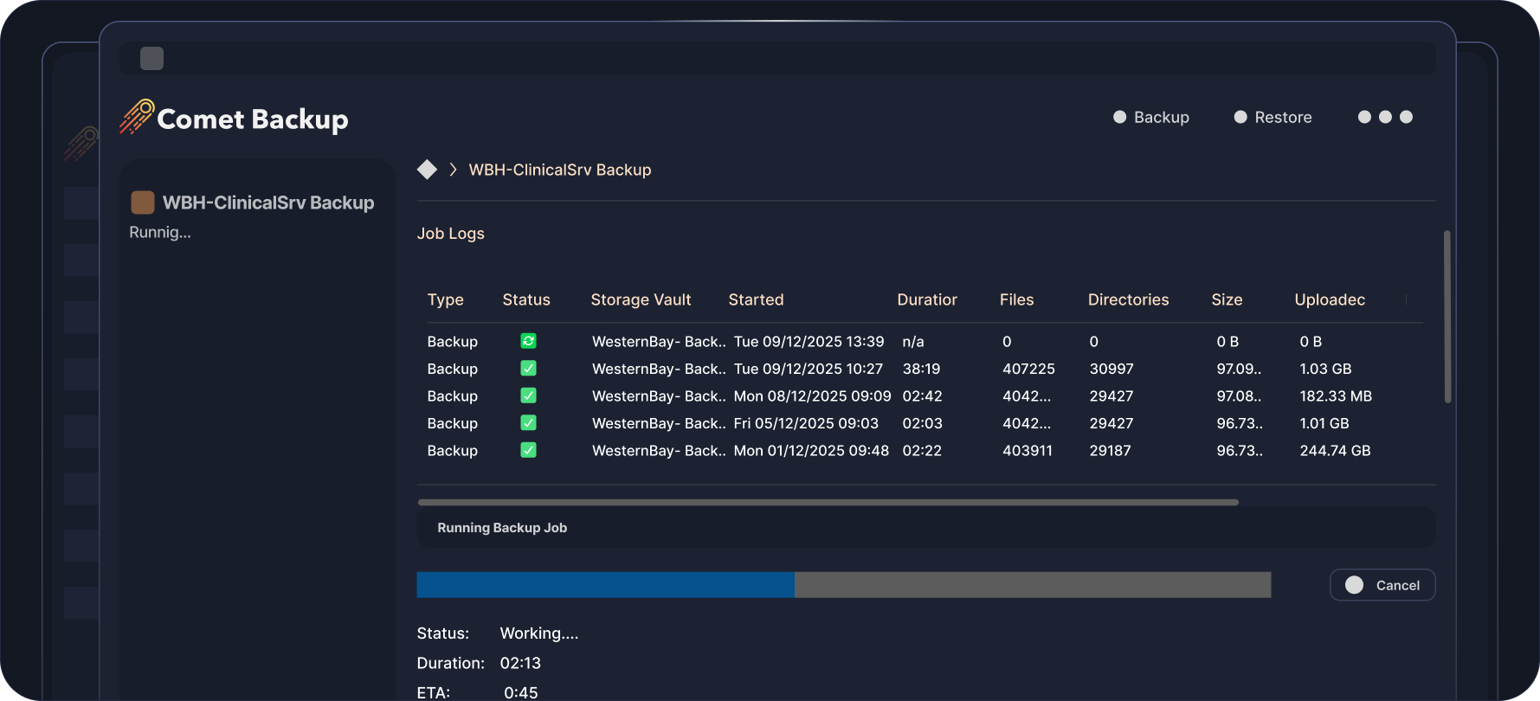The width and height of the screenshot is (1540, 701).
Task: Click the diamond home breadcrumb icon
Action: pos(427,170)
